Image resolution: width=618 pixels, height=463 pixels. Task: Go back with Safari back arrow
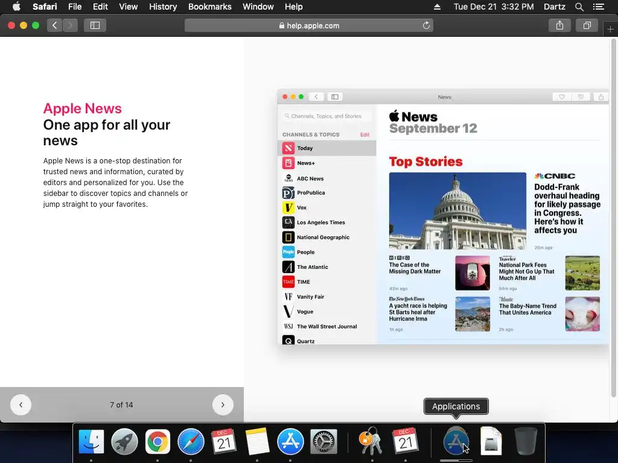coord(55,25)
